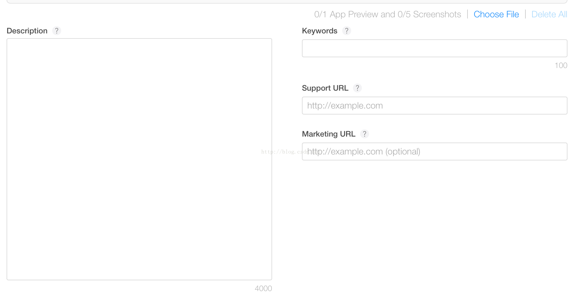Click the Choose File link
The width and height of the screenshot is (580, 297).
point(496,14)
